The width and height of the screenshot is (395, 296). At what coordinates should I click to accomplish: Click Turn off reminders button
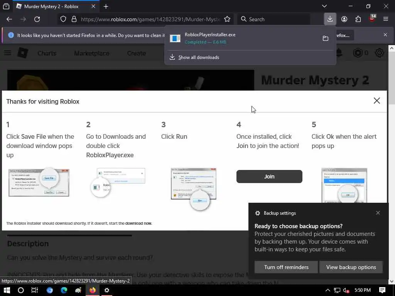pyautogui.click(x=286, y=267)
